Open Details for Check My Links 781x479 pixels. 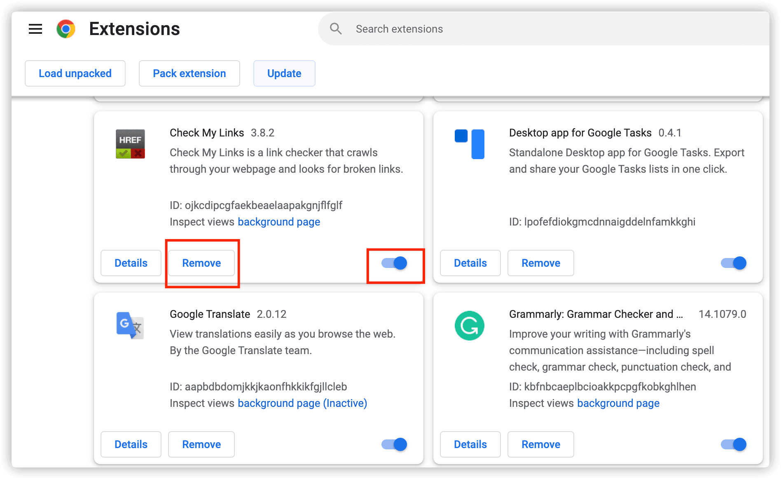[x=131, y=263]
